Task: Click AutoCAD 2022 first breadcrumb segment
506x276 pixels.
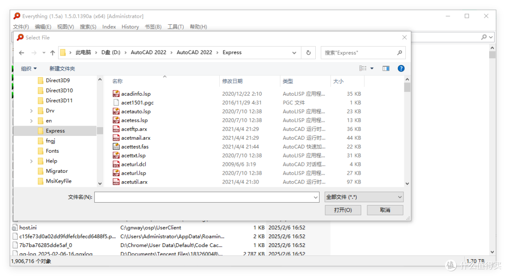Action: (x=149, y=52)
